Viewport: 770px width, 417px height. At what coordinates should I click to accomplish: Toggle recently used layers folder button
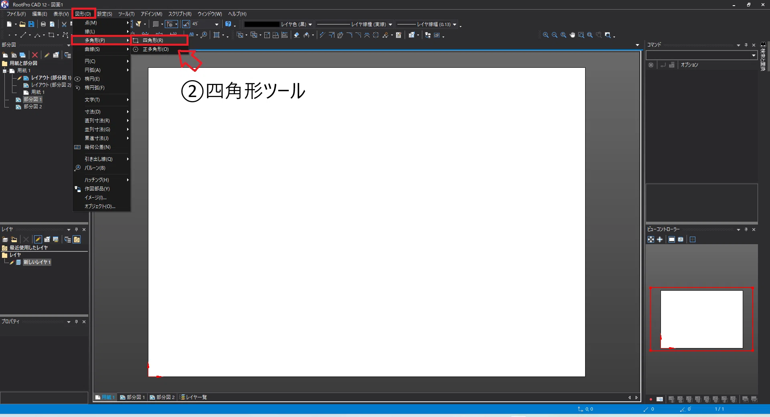[77, 239]
